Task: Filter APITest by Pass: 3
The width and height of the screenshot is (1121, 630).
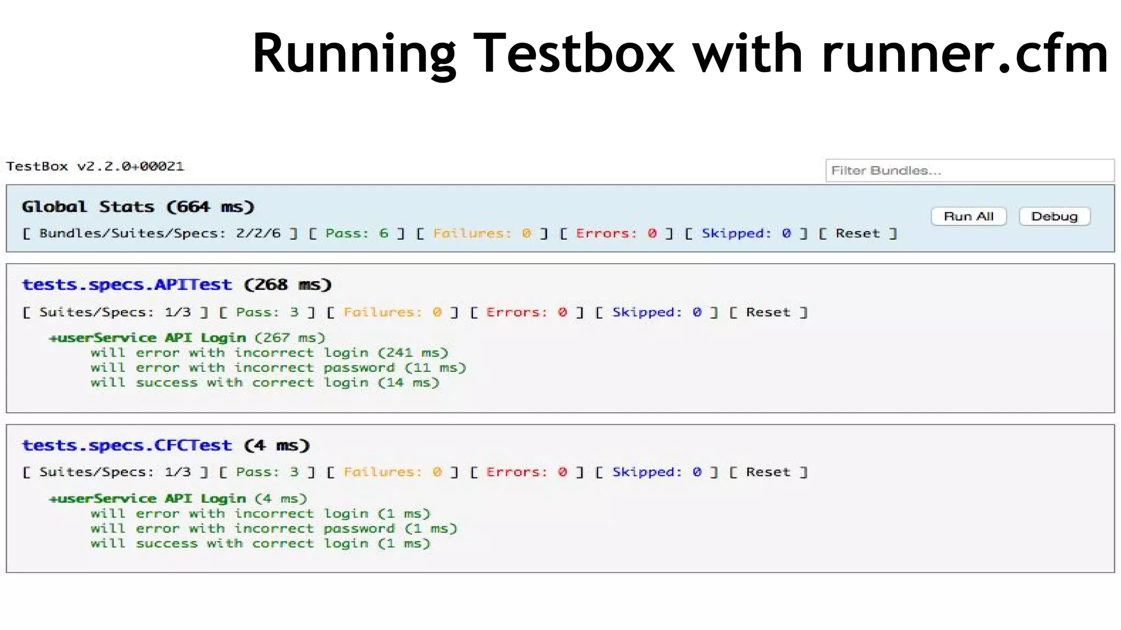Action: (x=267, y=312)
